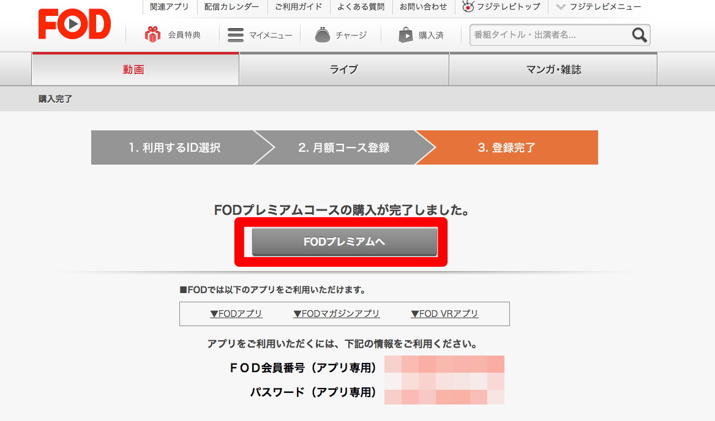Screen dimensions: 715x421
Task: Click the gift icon for 会員特典
Action: pos(153,35)
